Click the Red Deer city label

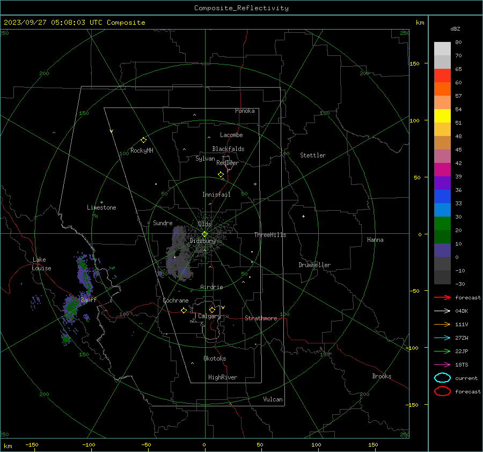click(228, 163)
